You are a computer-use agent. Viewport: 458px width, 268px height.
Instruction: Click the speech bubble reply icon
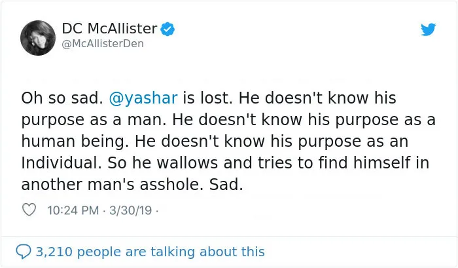(24, 252)
